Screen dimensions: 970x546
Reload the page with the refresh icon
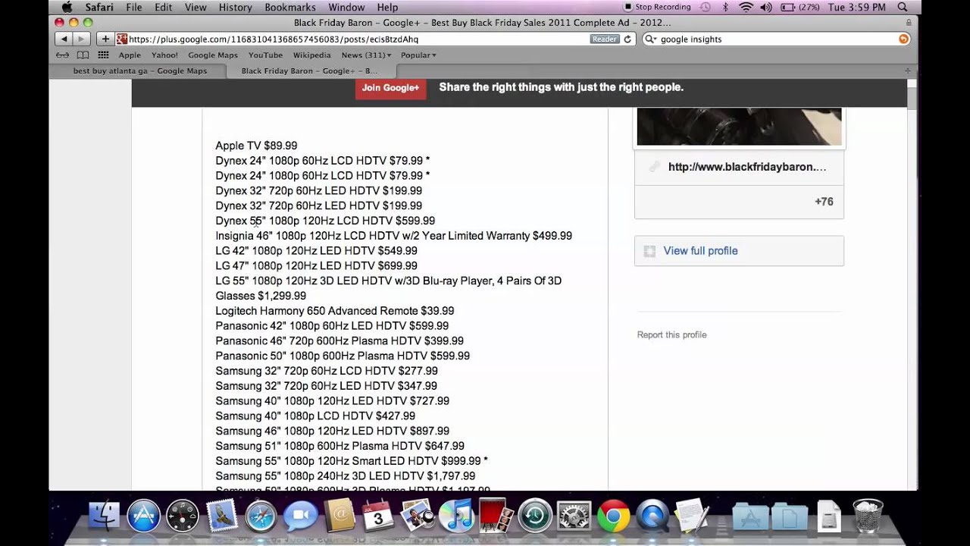pyautogui.click(x=627, y=39)
